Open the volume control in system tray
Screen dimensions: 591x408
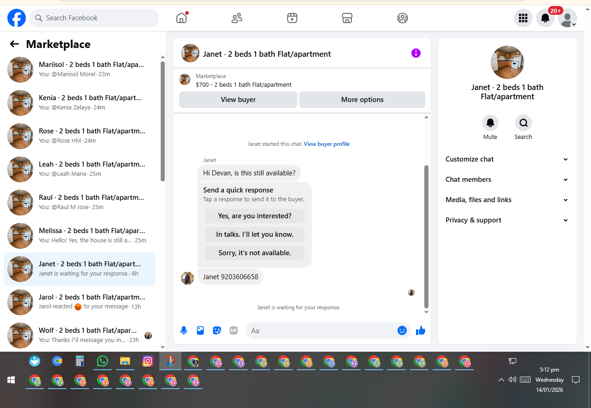point(512,380)
